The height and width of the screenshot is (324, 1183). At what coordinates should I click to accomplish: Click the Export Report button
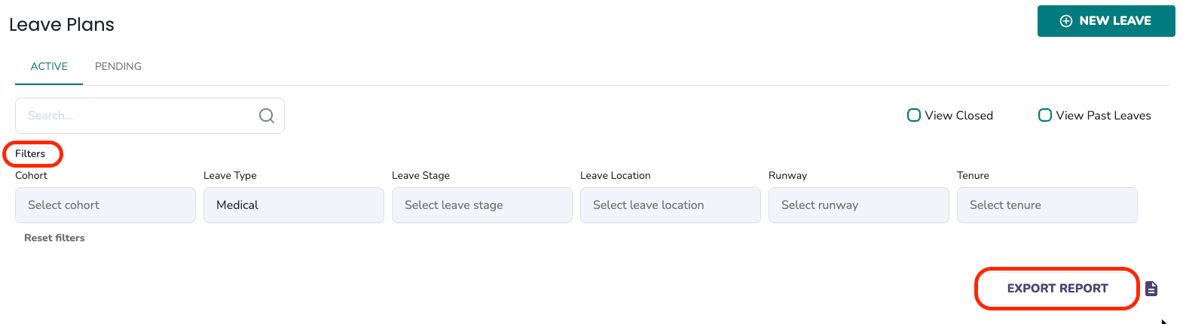pyautogui.click(x=1057, y=289)
